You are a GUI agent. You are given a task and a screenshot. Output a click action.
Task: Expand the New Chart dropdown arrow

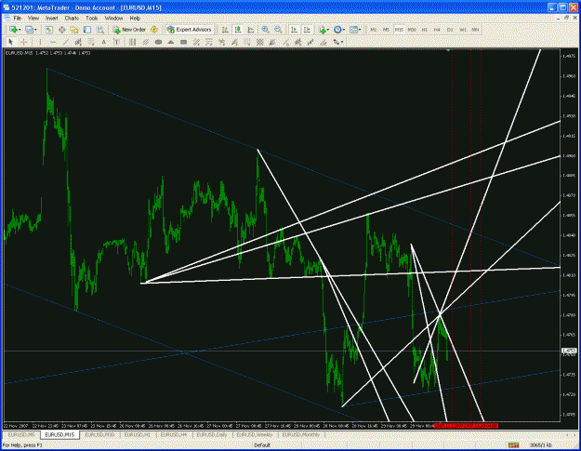coord(20,30)
